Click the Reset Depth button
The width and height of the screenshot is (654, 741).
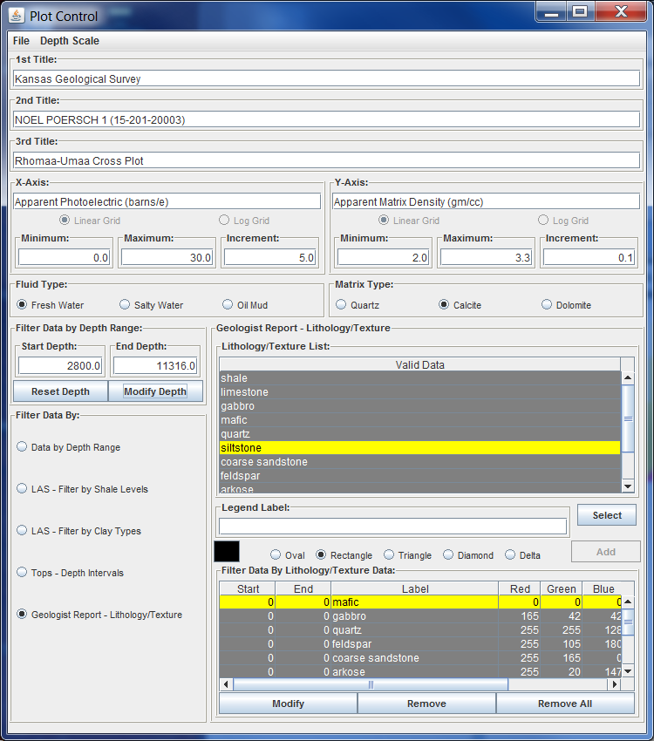[x=60, y=391]
